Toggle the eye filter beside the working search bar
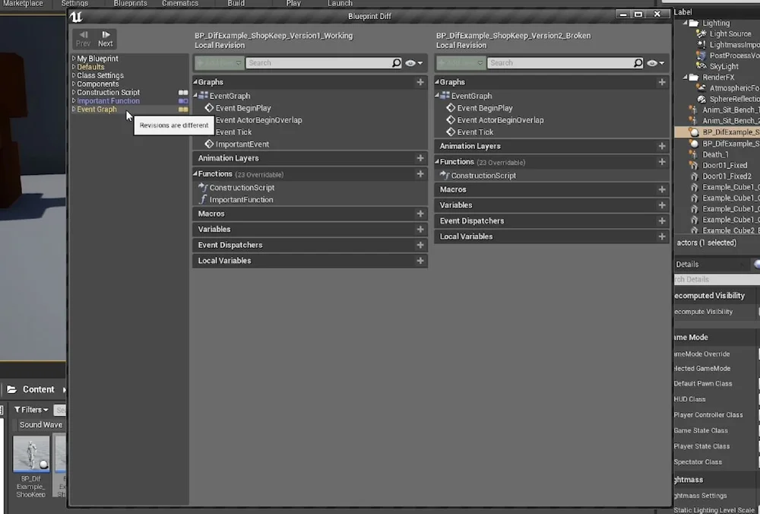Viewport: 760px width, 514px height. [x=411, y=62]
